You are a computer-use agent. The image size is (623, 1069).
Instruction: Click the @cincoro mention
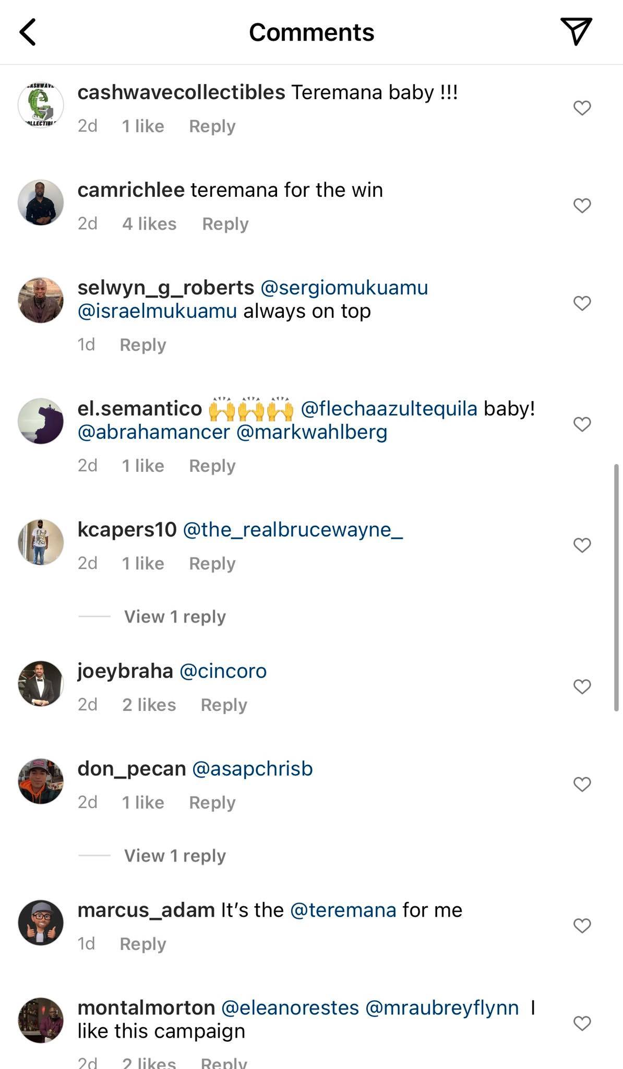(223, 671)
